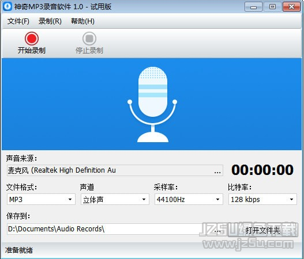Click ellipsis button beside sound source field
Image resolution: width=304 pixels, height=259 pixels.
tap(217, 170)
